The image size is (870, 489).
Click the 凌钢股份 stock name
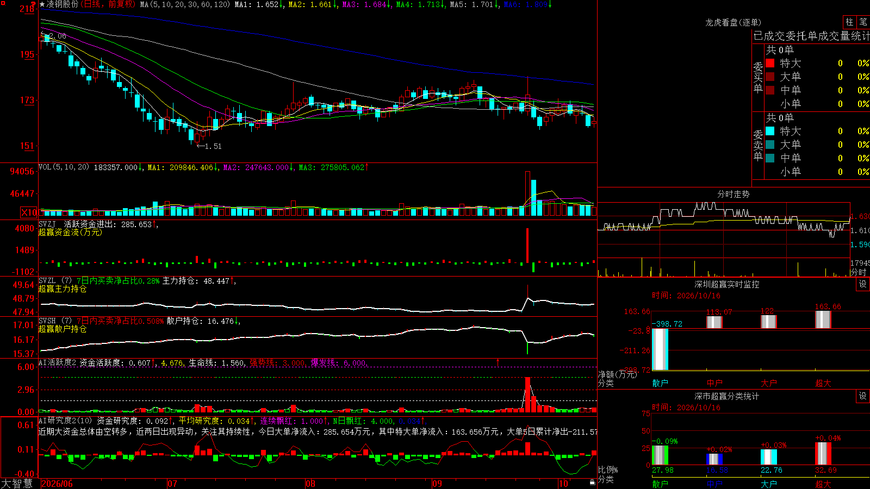63,4
